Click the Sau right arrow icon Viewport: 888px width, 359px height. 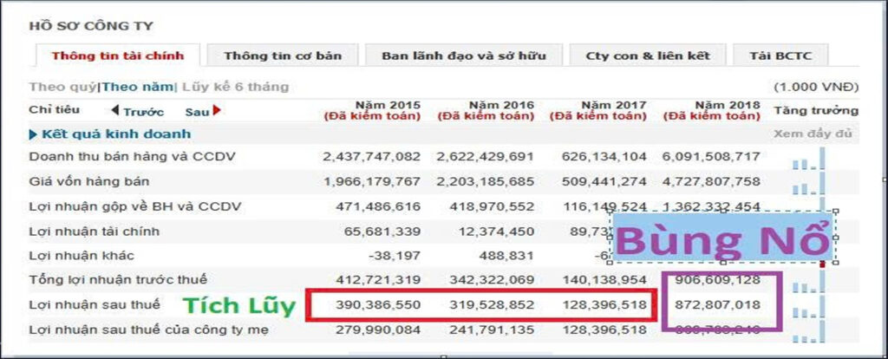point(217,110)
